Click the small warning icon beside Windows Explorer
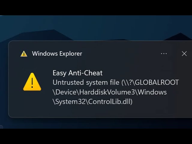The width and height of the screenshot is (192, 144). 24,54
